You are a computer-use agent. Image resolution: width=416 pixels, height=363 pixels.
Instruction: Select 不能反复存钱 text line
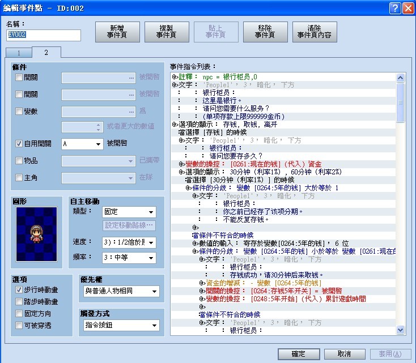283,220
